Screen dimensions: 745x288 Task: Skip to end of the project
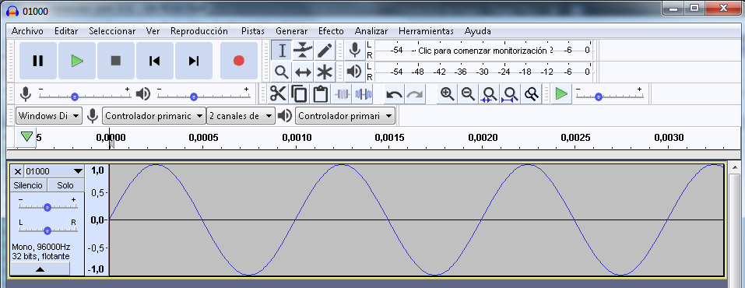point(193,61)
